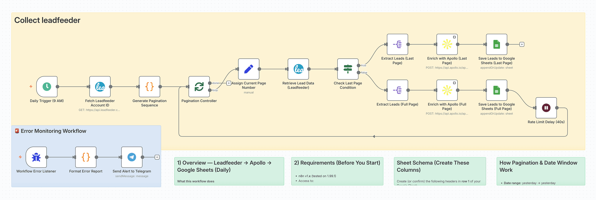Select the Send Alert to Telegram node

[132, 157]
